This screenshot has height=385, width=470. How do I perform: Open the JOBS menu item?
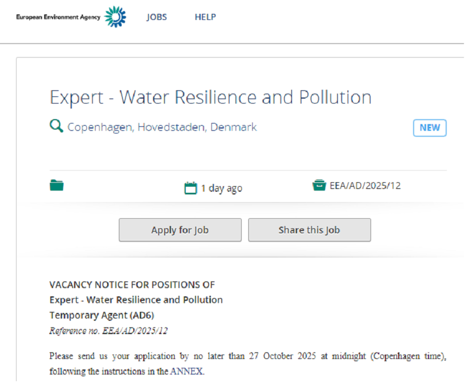[x=156, y=17]
